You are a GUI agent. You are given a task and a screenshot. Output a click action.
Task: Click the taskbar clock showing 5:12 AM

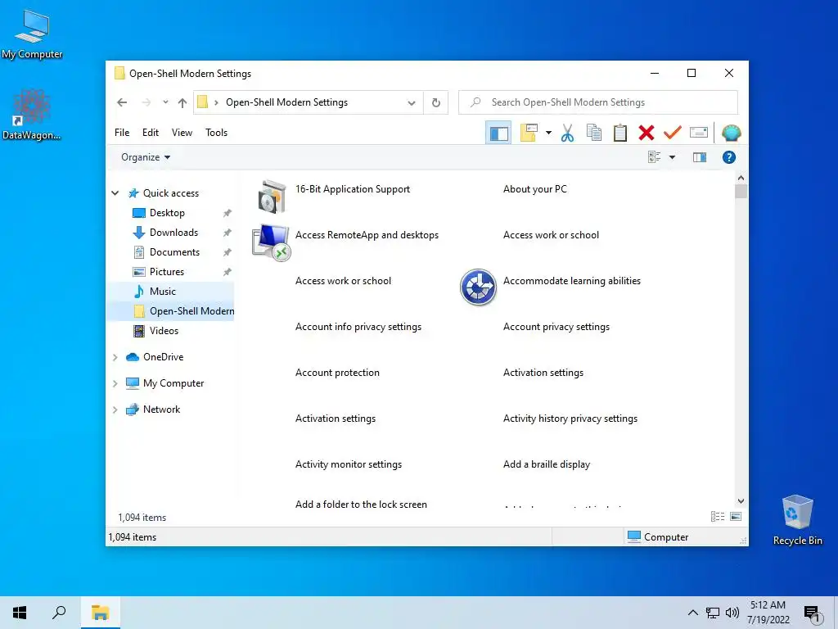click(768, 613)
